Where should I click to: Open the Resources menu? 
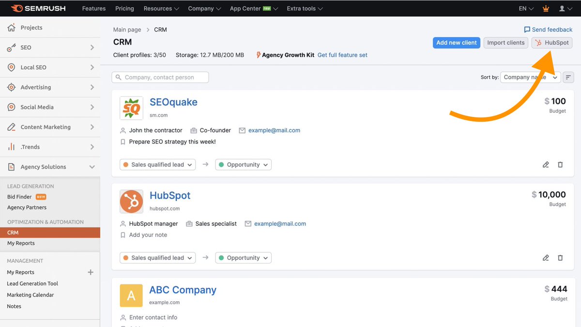point(161,8)
